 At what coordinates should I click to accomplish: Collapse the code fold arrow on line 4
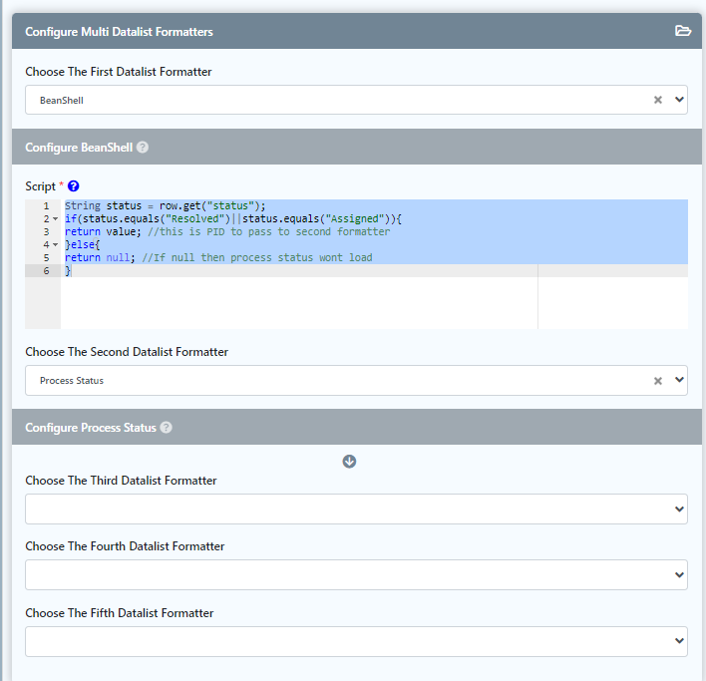pyautogui.click(x=55, y=245)
